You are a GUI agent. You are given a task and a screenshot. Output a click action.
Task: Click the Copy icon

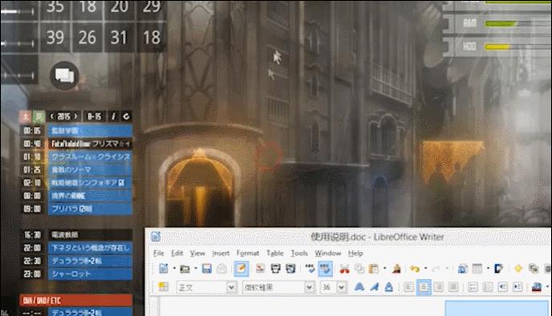[x=359, y=269]
